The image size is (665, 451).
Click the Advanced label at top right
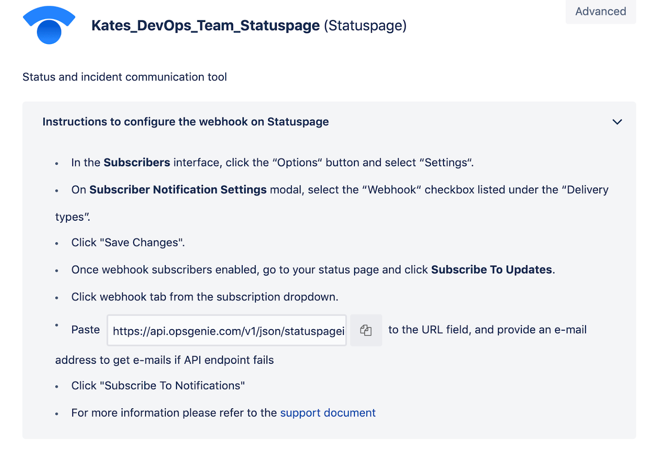click(600, 12)
